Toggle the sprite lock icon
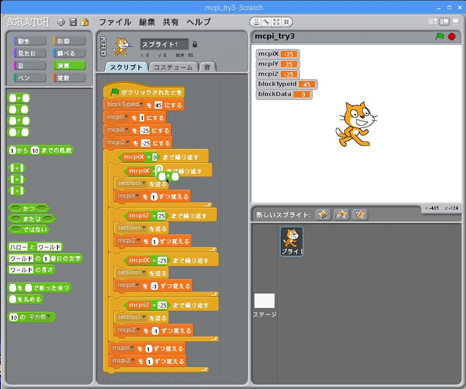This screenshot has width=466, height=389. click(x=195, y=44)
